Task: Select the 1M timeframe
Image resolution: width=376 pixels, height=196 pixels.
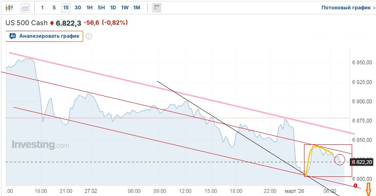Action: click(x=137, y=7)
